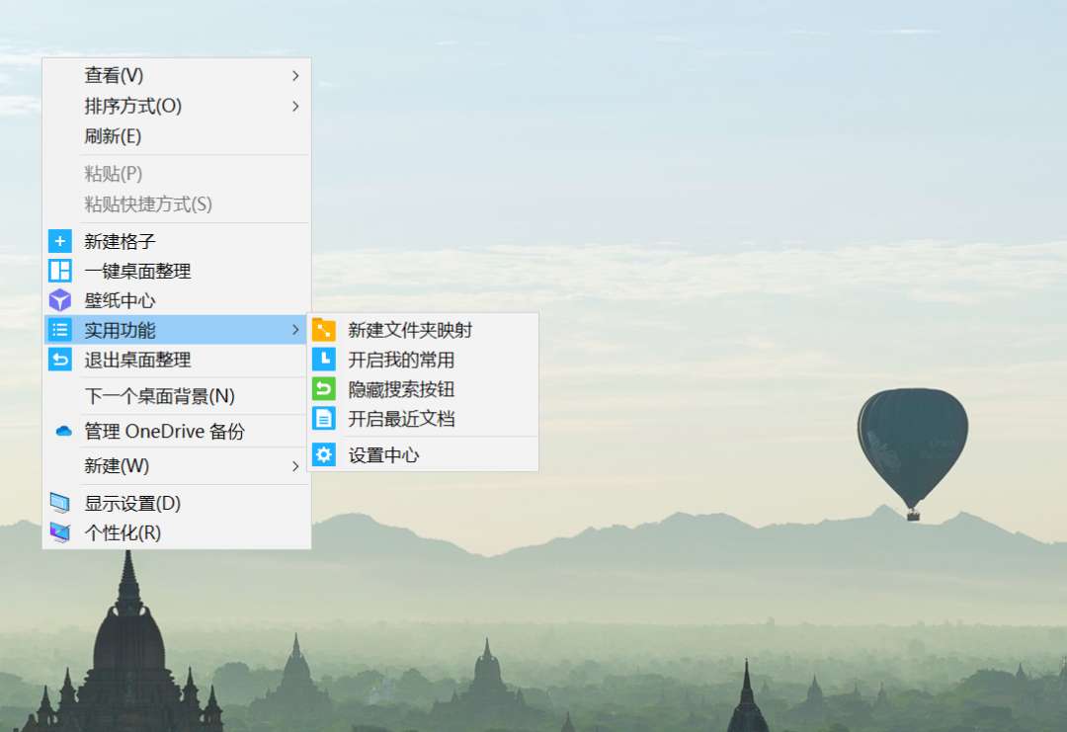Viewport: 1067px width, 732px height.
Task: Click the document icon beside 开启最近文档
Action: (x=324, y=419)
